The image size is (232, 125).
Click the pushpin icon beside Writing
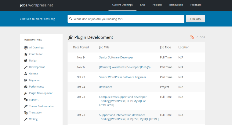pos(26,119)
